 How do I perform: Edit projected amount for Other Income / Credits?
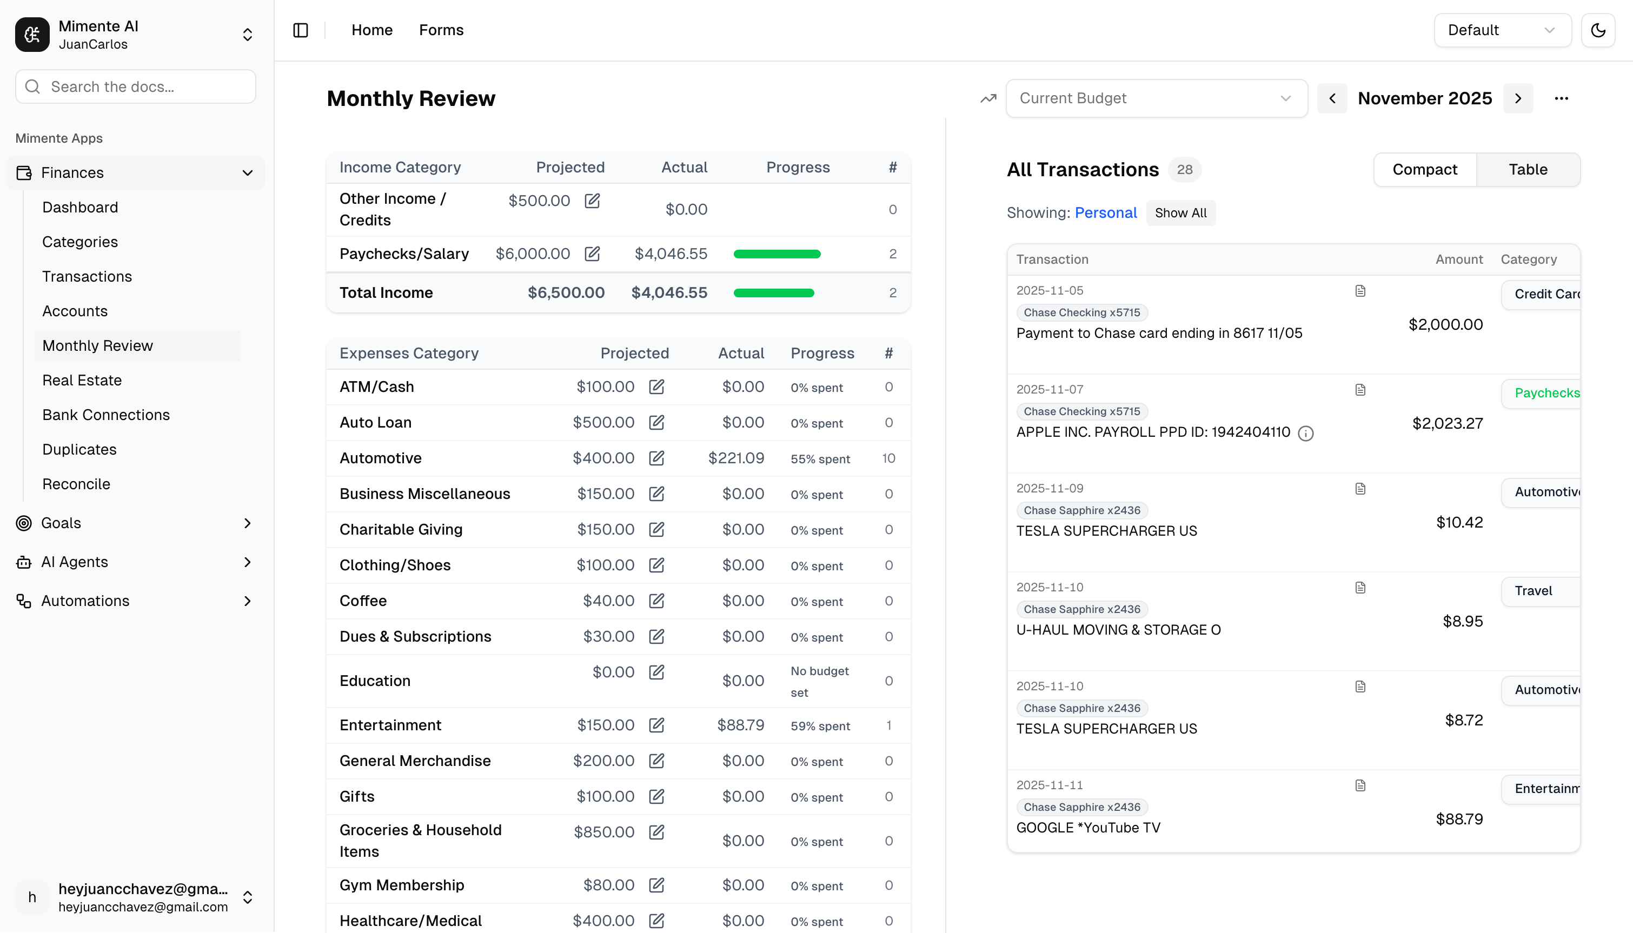592,201
